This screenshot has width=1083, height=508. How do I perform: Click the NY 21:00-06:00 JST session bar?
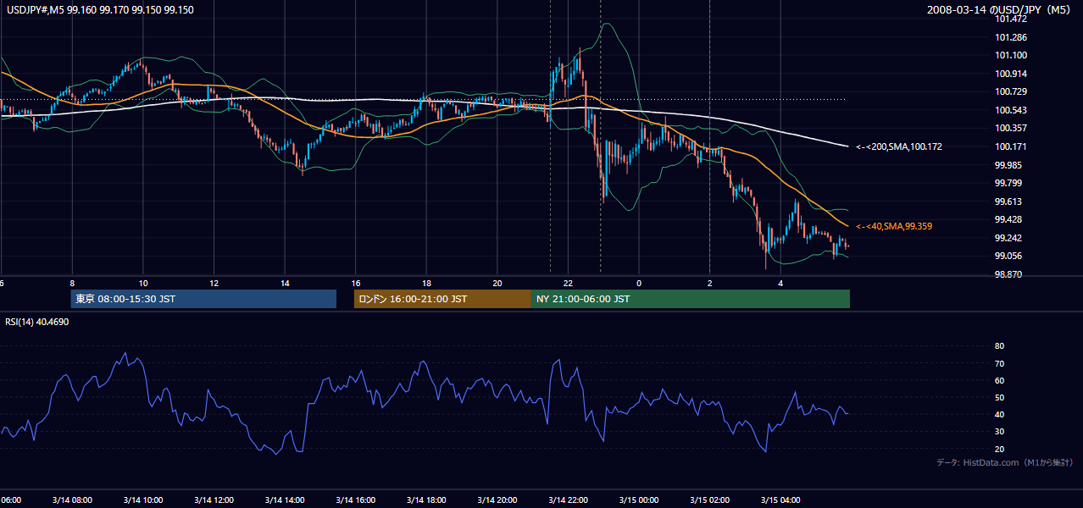(691, 299)
